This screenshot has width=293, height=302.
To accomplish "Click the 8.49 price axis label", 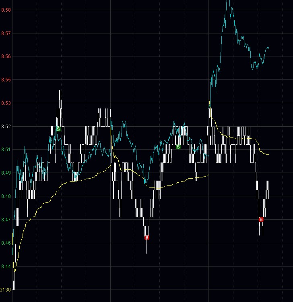I will click(6, 173).
